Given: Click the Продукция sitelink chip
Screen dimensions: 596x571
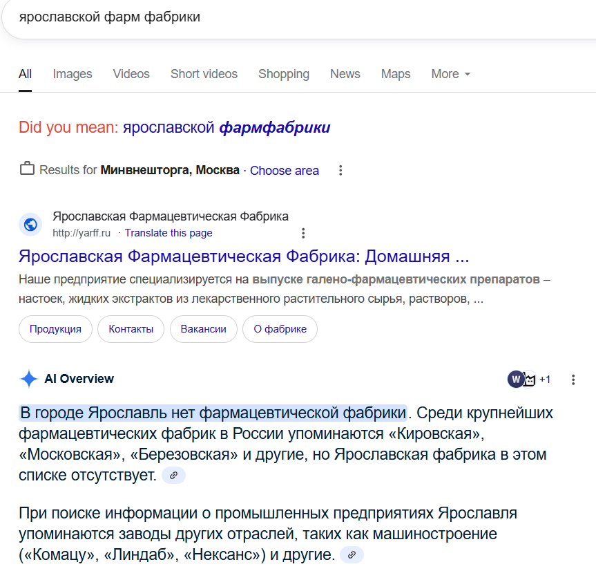Looking at the screenshot, I should 55,329.
